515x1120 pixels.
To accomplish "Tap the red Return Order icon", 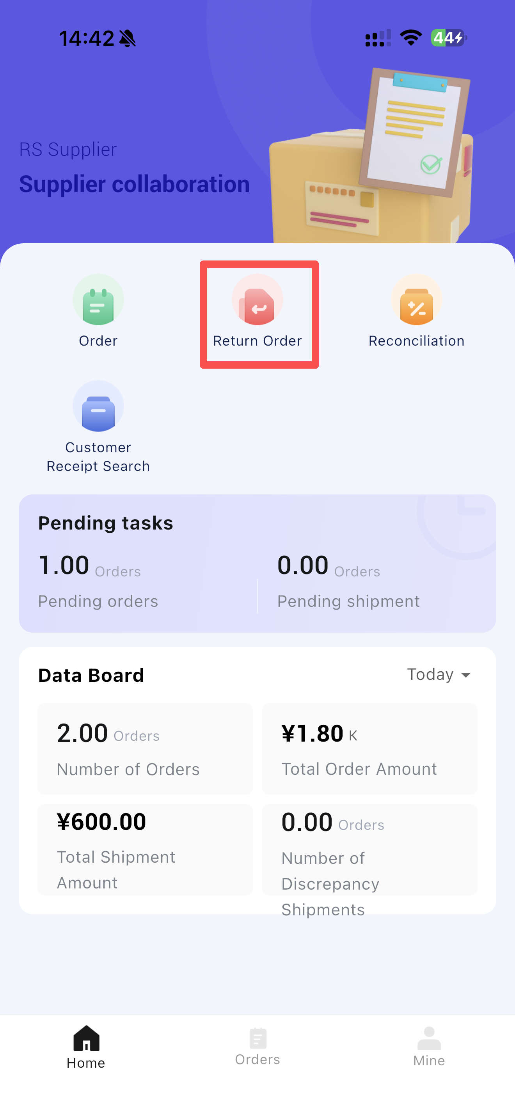I will pos(257,300).
